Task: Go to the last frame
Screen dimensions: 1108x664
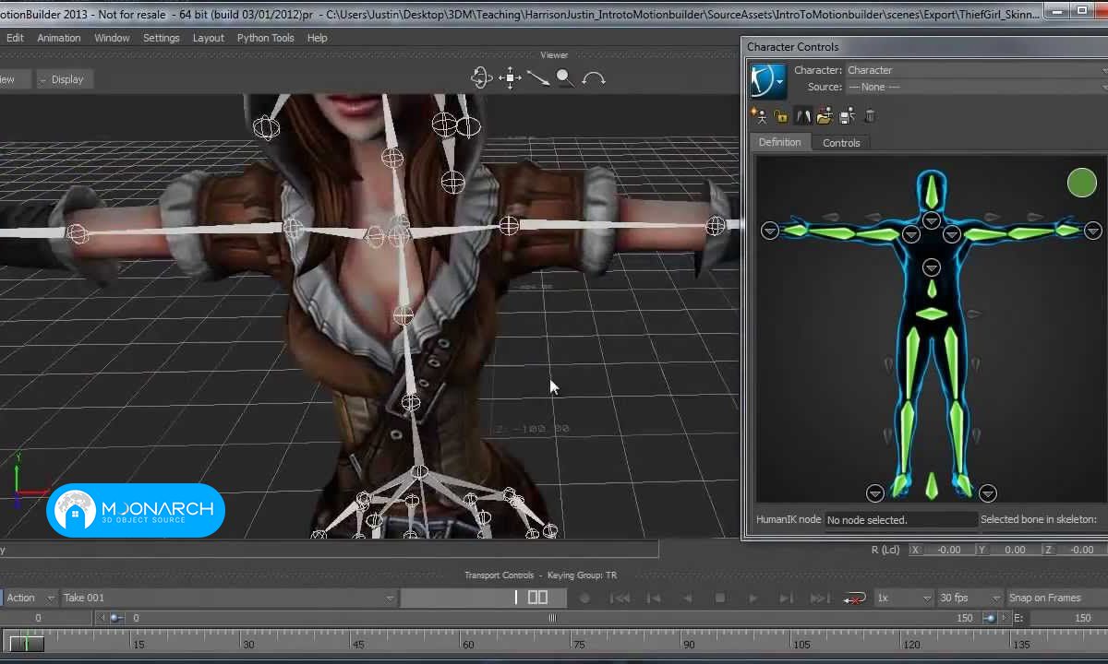Action: click(x=820, y=598)
